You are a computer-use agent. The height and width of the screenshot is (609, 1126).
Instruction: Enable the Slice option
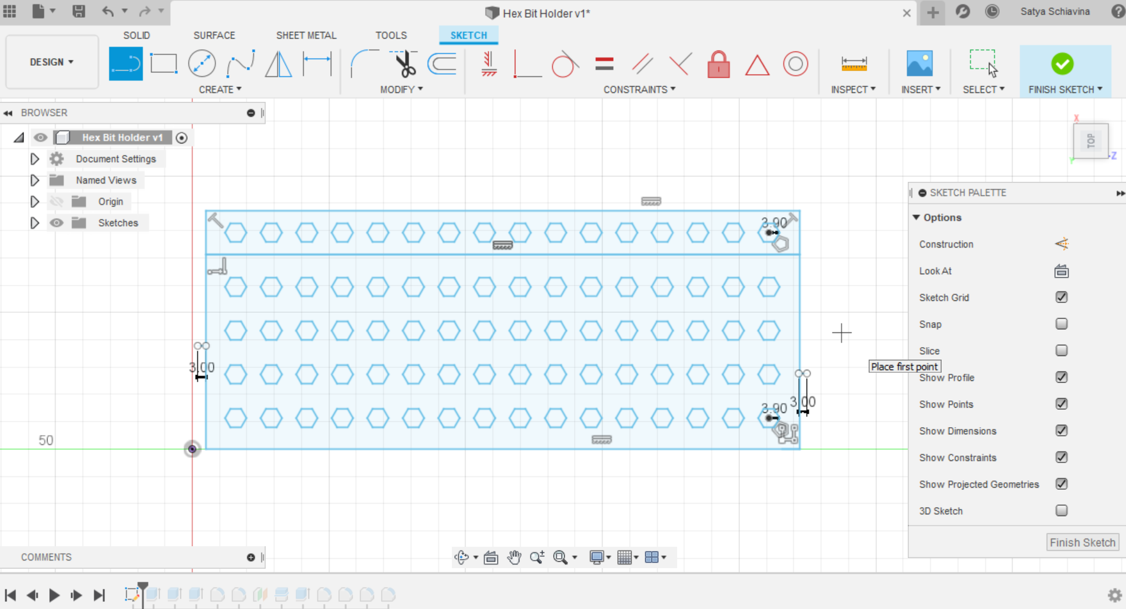[x=1061, y=350]
